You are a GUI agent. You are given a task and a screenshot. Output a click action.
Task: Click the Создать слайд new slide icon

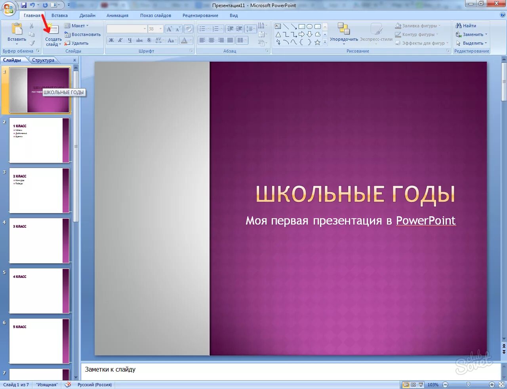coord(52,29)
